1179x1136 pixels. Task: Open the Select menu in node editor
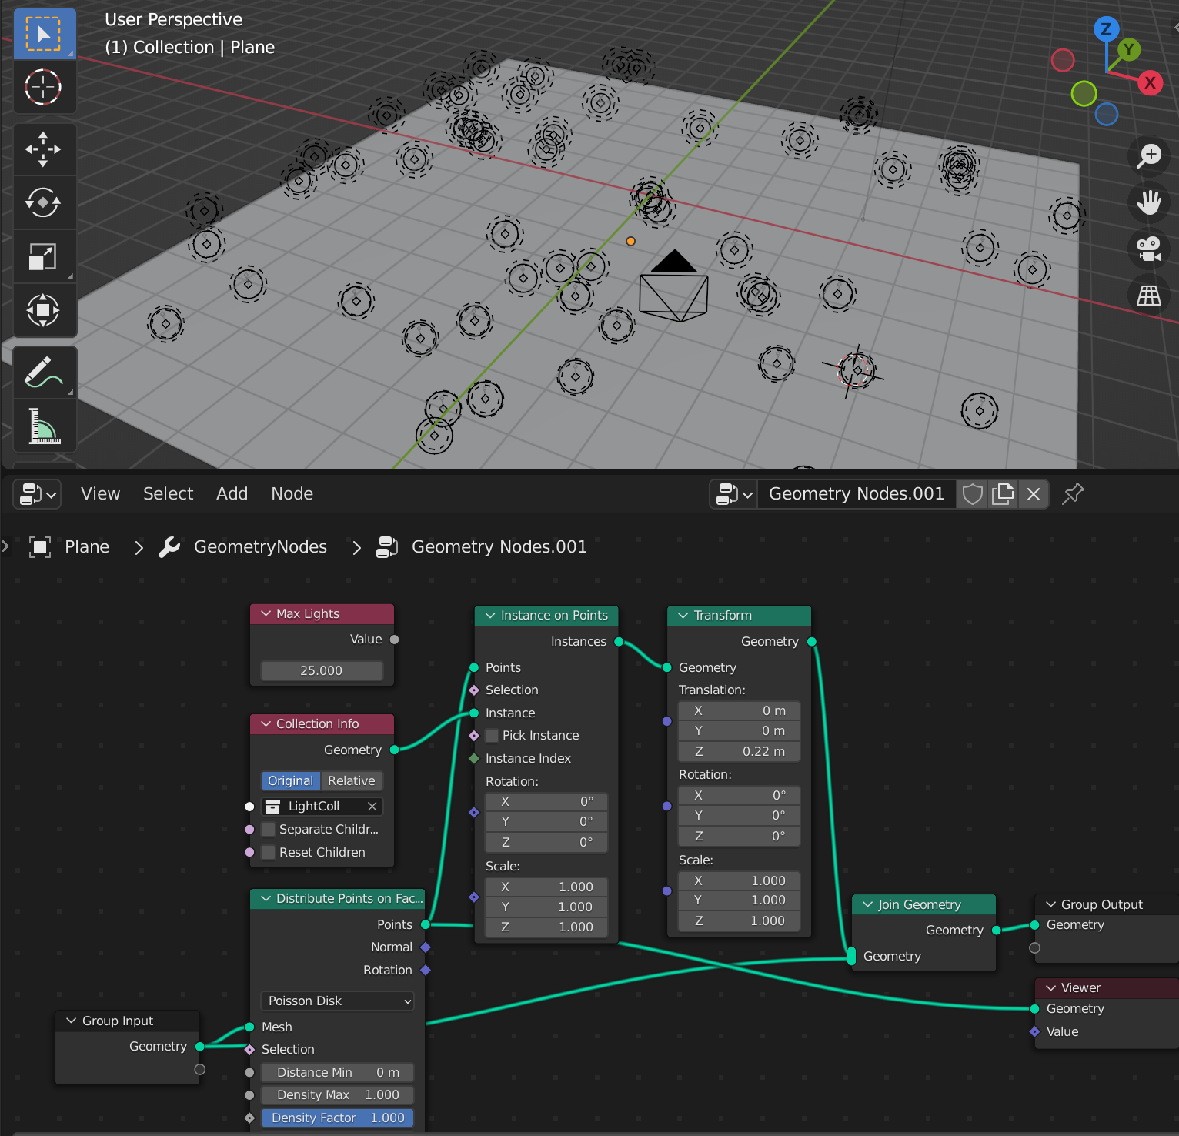(169, 494)
